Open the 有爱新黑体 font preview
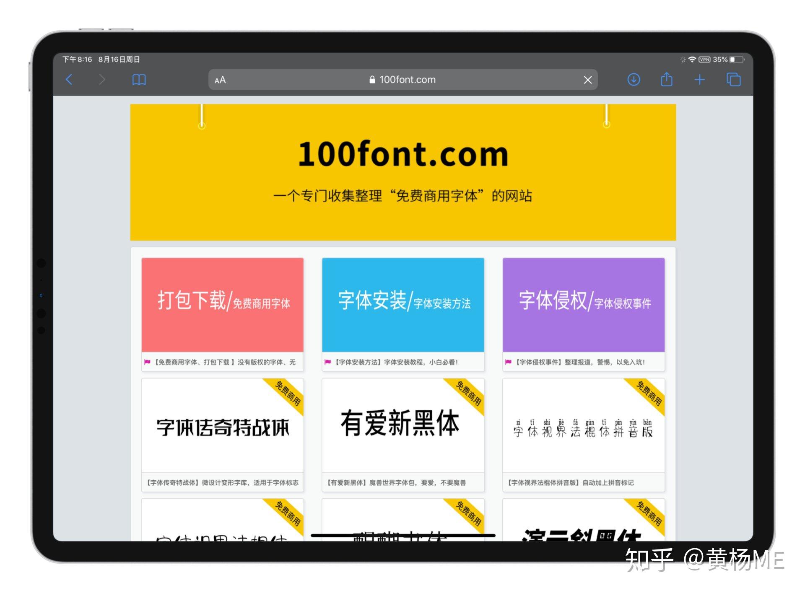This screenshot has height=593, width=805. (x=403, y=425)
